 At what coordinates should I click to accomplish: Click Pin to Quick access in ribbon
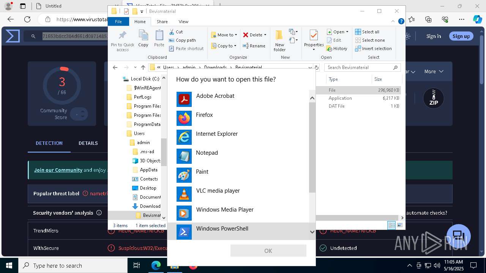123,41
